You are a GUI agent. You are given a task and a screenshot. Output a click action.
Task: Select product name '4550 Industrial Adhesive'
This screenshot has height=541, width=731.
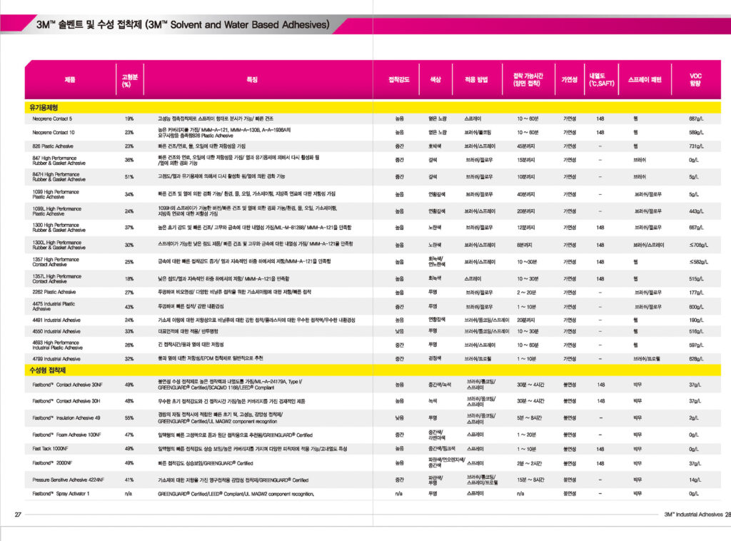[x=56, y=331]
